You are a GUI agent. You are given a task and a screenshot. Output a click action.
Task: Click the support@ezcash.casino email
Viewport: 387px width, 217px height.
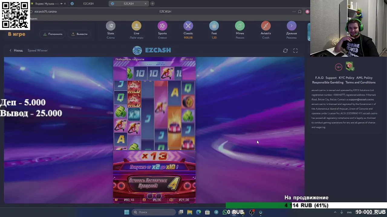pos(361,99)
